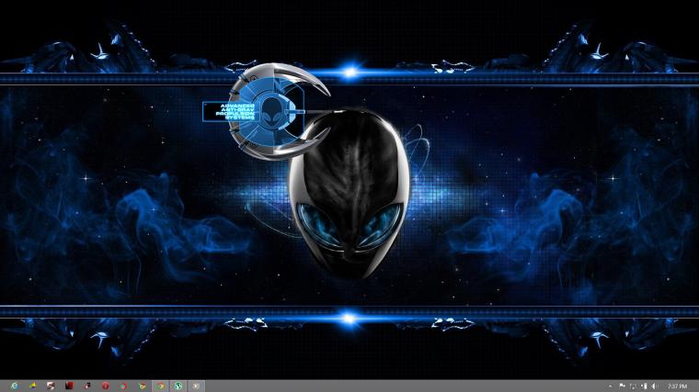The image size is (699, 392).
Task: Open the clock showing 2:37 PM
Action: coord(677,386)
